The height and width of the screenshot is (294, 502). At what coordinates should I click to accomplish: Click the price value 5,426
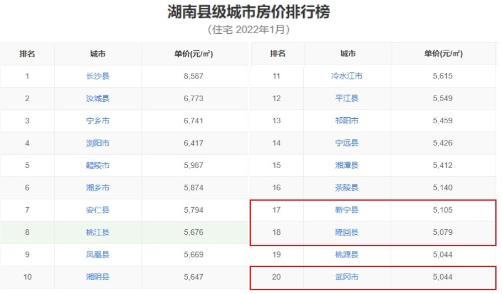click(443, 143)
